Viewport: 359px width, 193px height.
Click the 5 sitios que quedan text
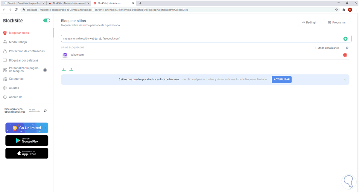click(x=149, y=79)
